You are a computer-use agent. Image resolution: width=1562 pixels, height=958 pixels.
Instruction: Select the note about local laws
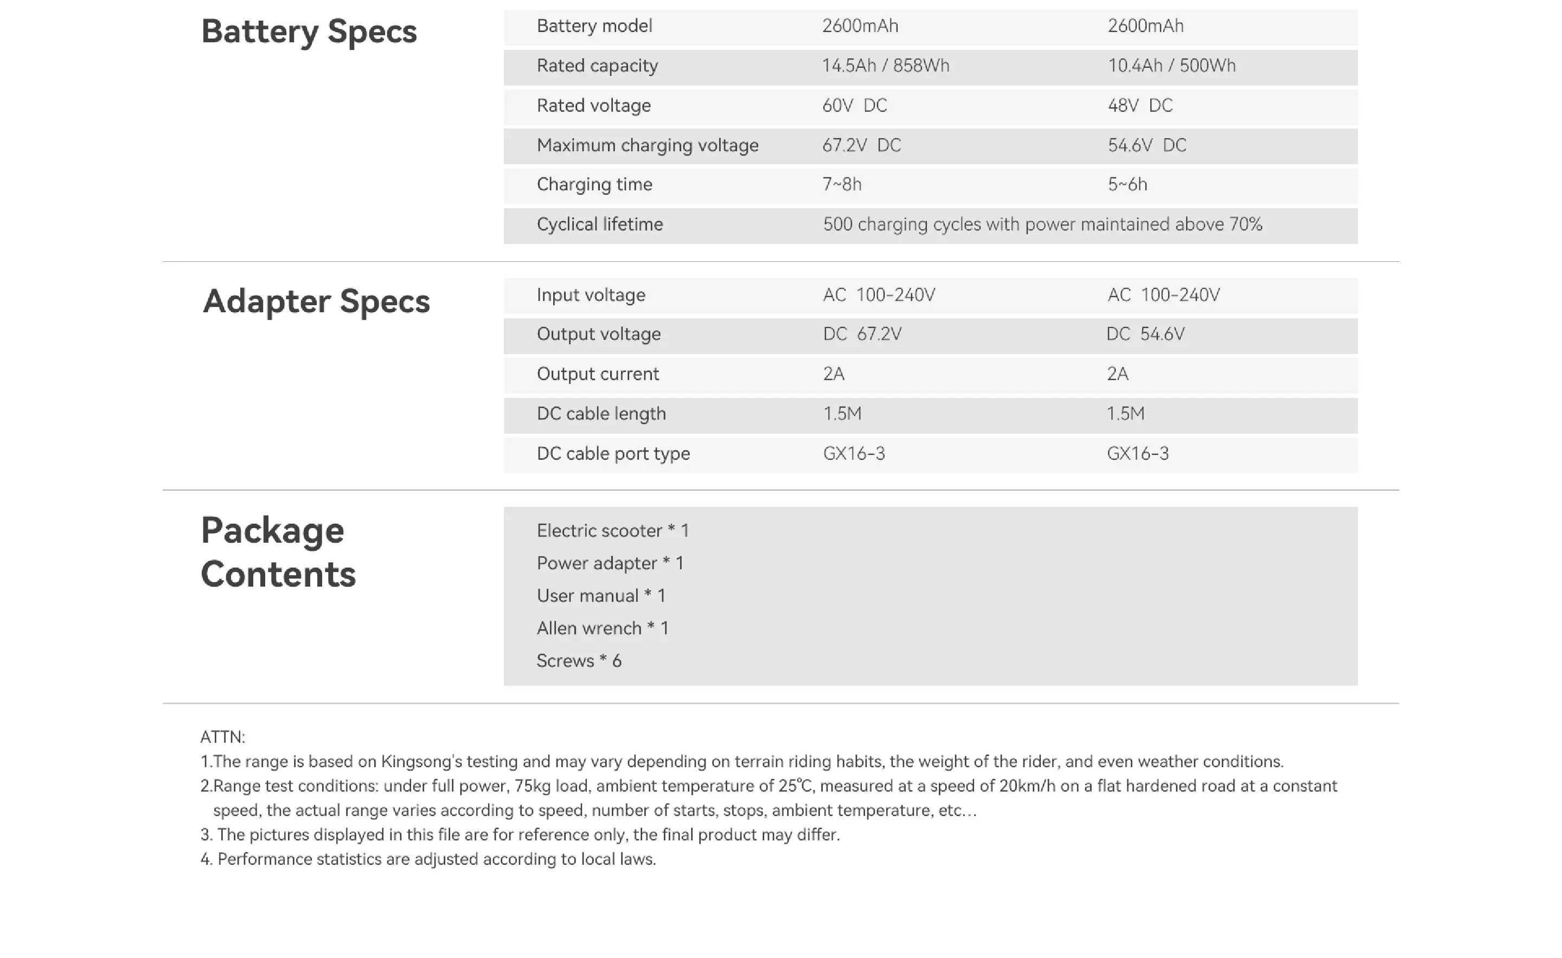click(x=428, y=859)
